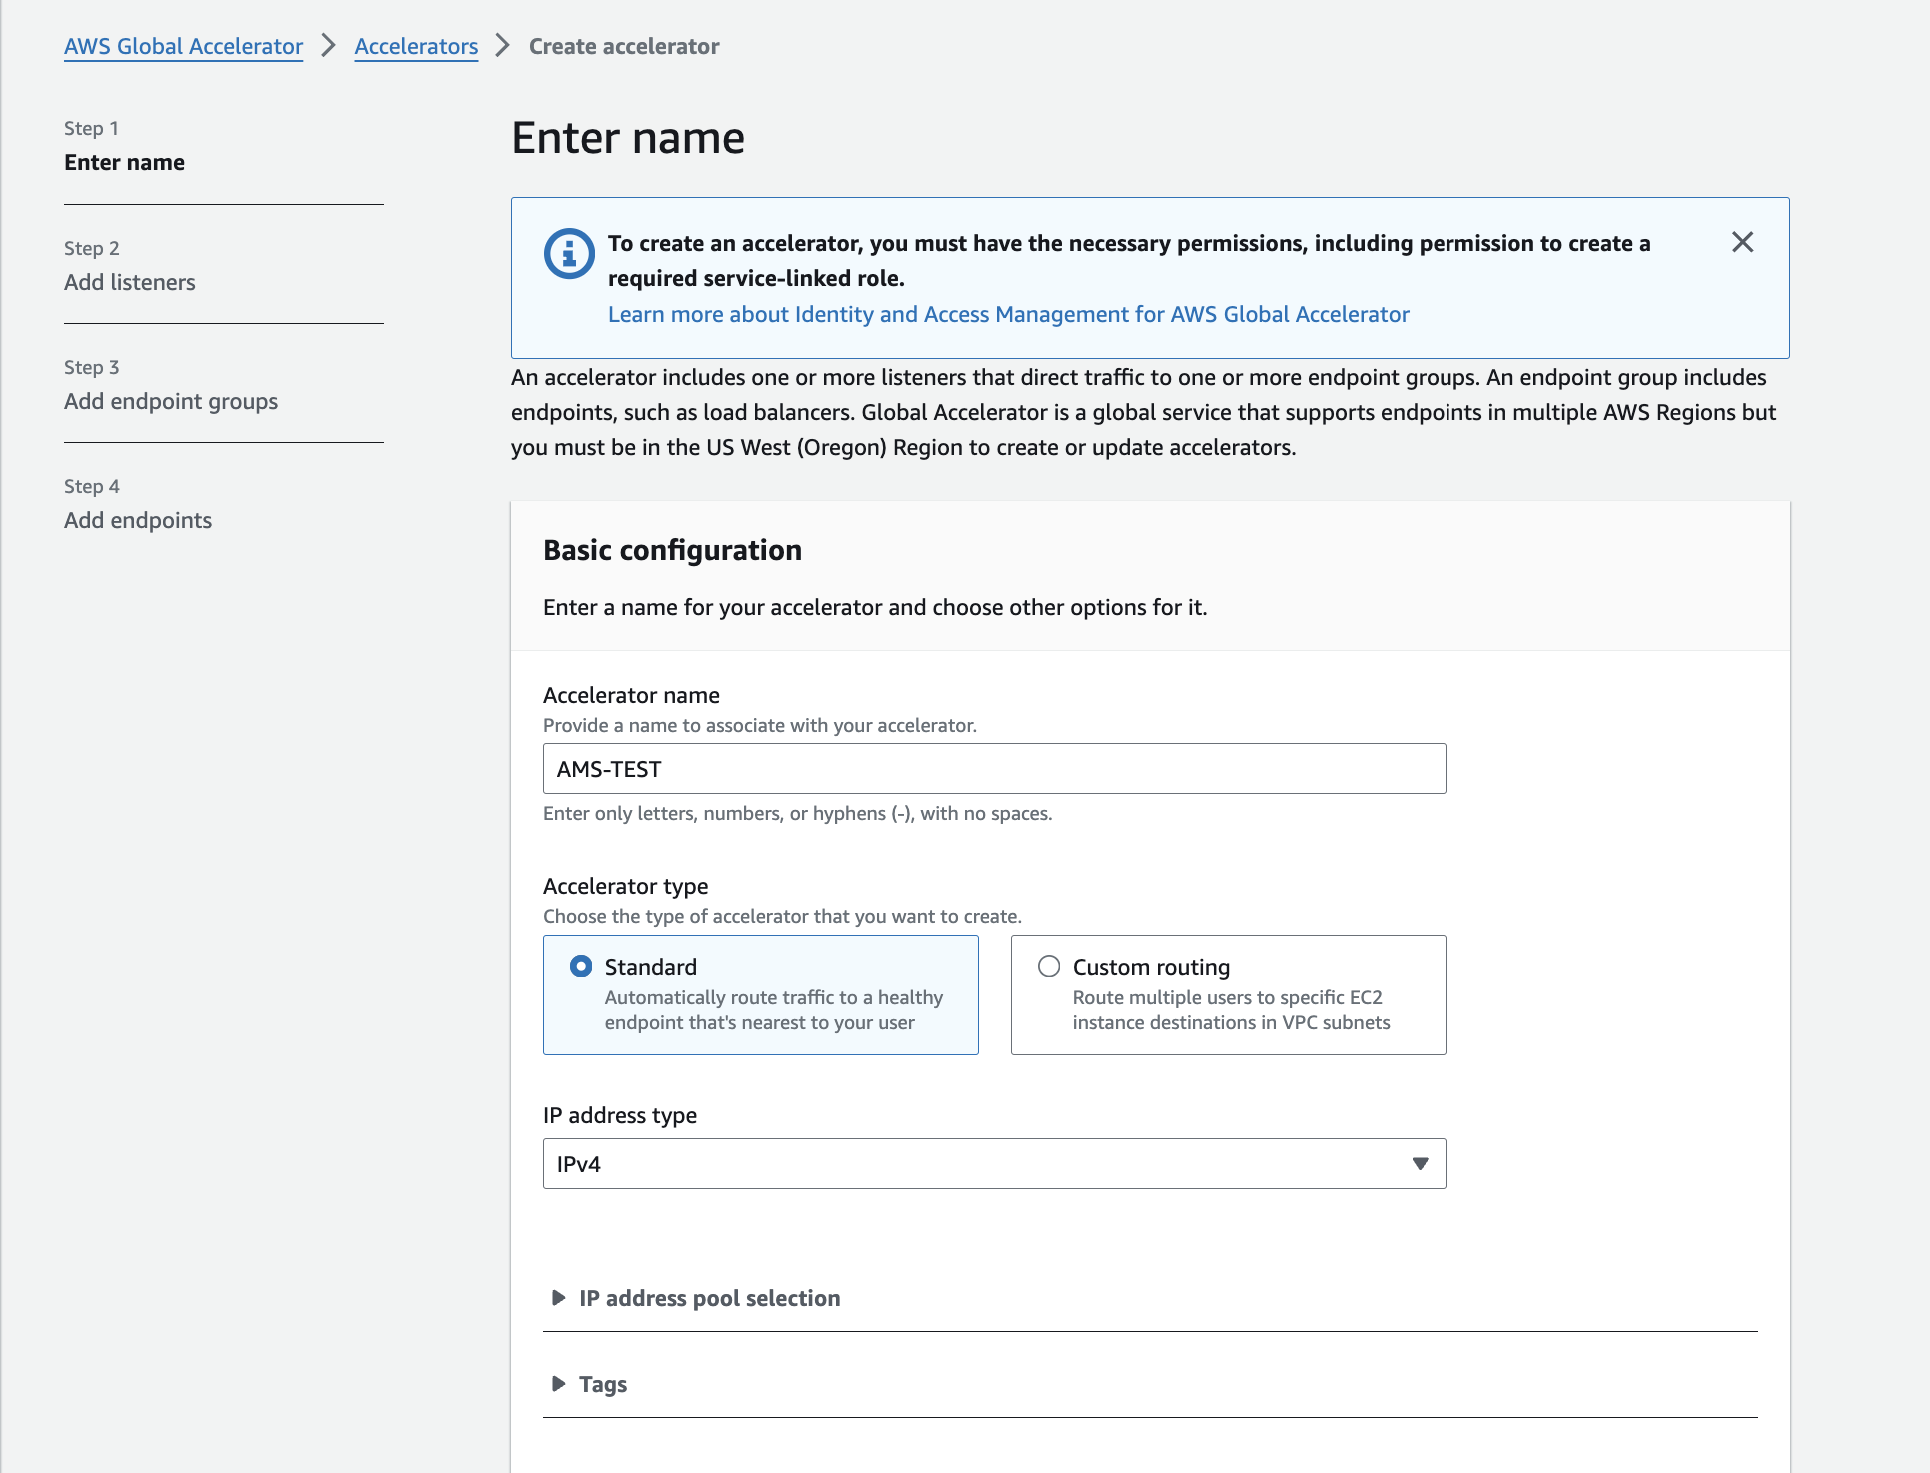Click the Basic configuration heading

pyautogui.click(x=672, y=550)
